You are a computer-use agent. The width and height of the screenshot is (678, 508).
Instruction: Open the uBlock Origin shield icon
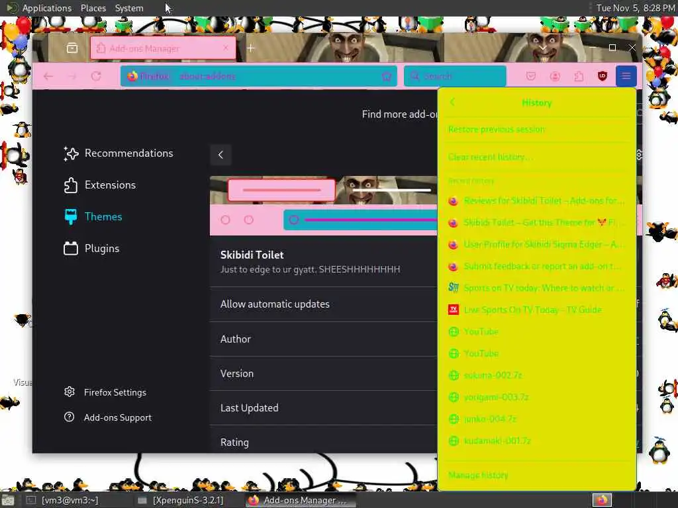pos(603,77)
